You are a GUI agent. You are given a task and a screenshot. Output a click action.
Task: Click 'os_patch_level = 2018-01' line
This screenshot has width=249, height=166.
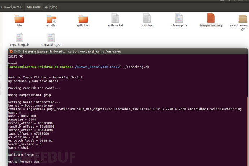[30, 141]
